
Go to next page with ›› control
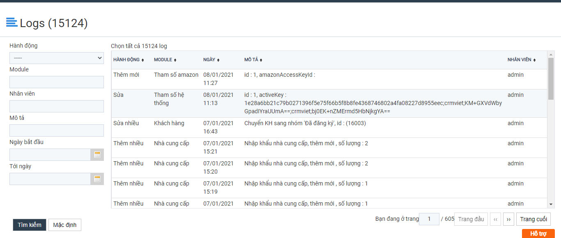[508, 219]
